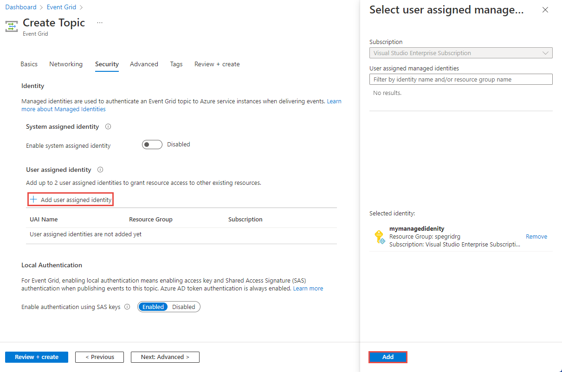Viewport: 562px width, 372px height.
Task: Click the plus icon to add user assigned identity
Action: [x=33, y=199]
